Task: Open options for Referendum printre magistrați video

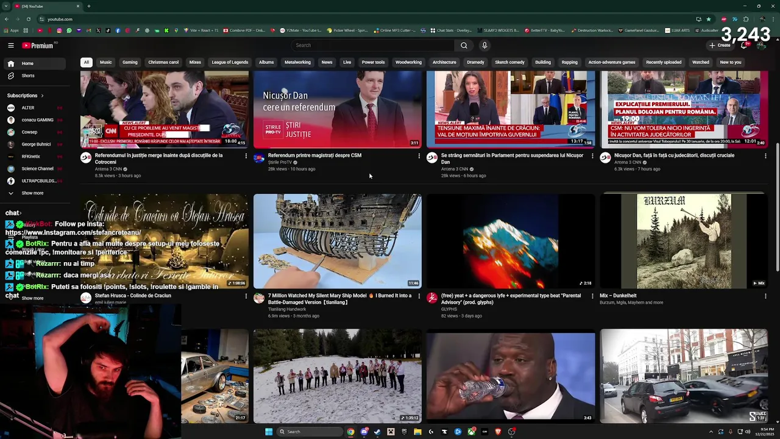Action: coord(419,156)
